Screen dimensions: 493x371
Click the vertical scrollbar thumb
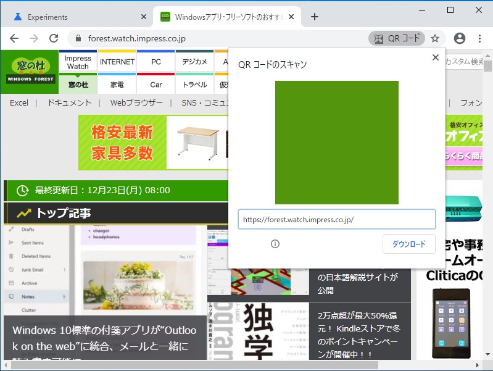click(x=487, y=67)
